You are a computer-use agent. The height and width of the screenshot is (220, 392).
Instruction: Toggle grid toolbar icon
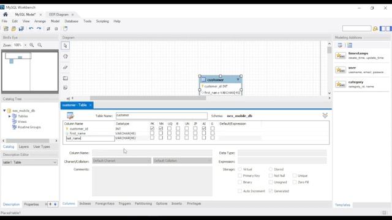pos(48,29)
